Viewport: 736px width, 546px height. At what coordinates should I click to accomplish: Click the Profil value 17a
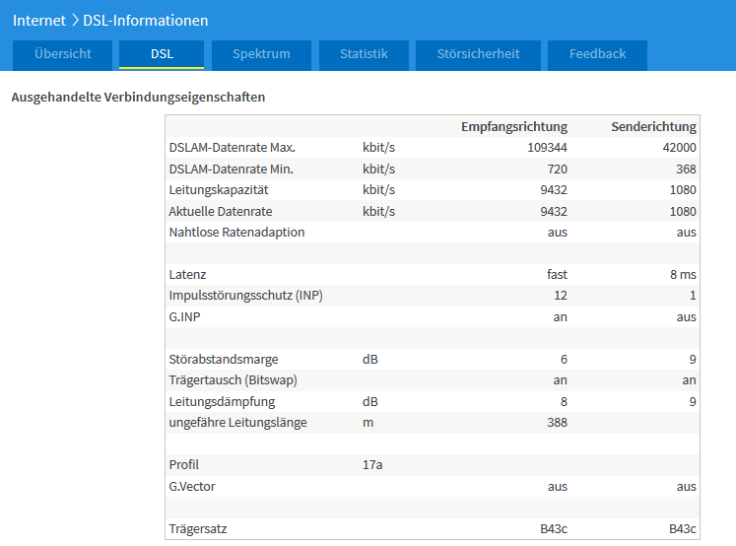click(x=372, y=465)
